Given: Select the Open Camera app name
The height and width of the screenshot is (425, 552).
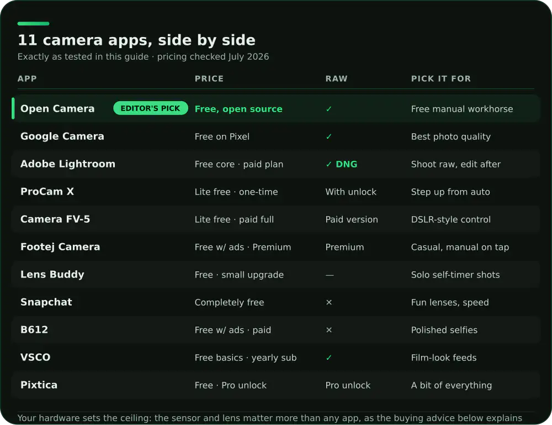Looking at the screenshot, I should click(x=57, y=108).
